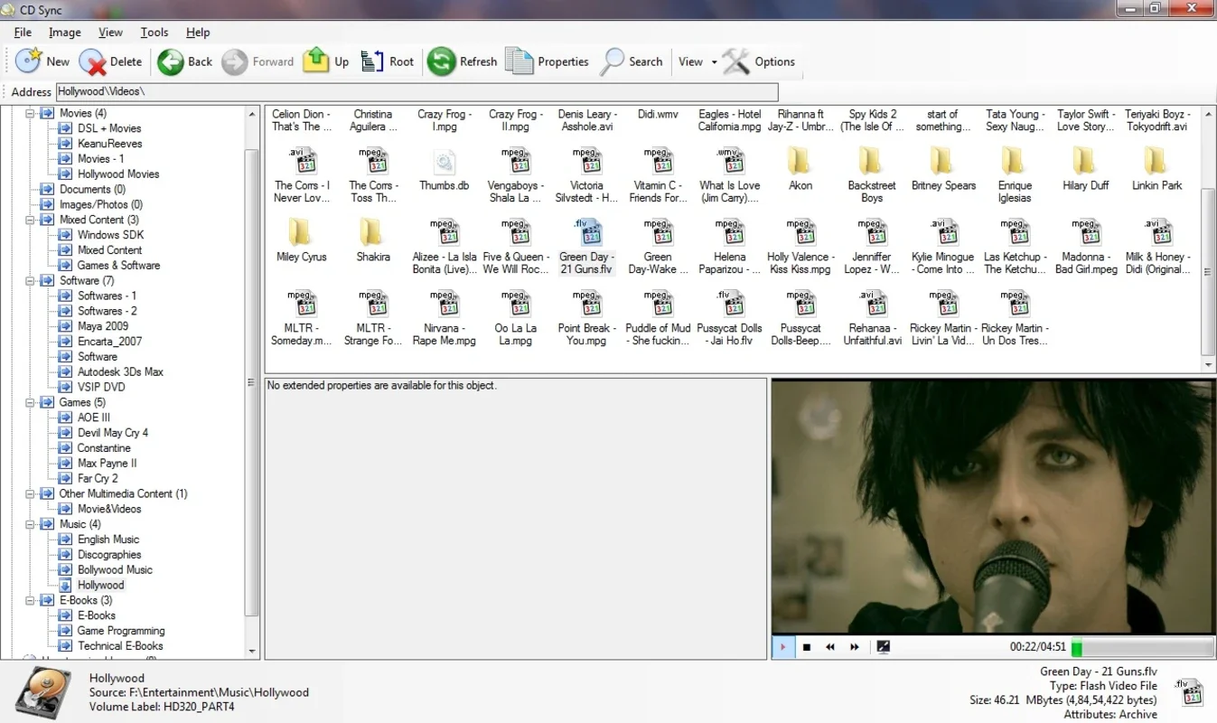
Task: Select Bollywood Music tree item
Action: [115, 569]
